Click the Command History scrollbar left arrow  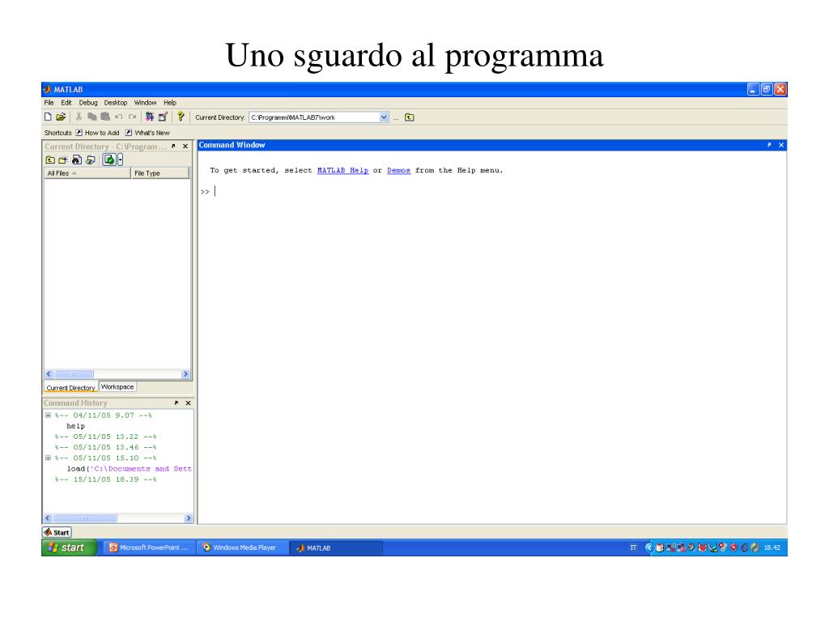coord(48,518)
